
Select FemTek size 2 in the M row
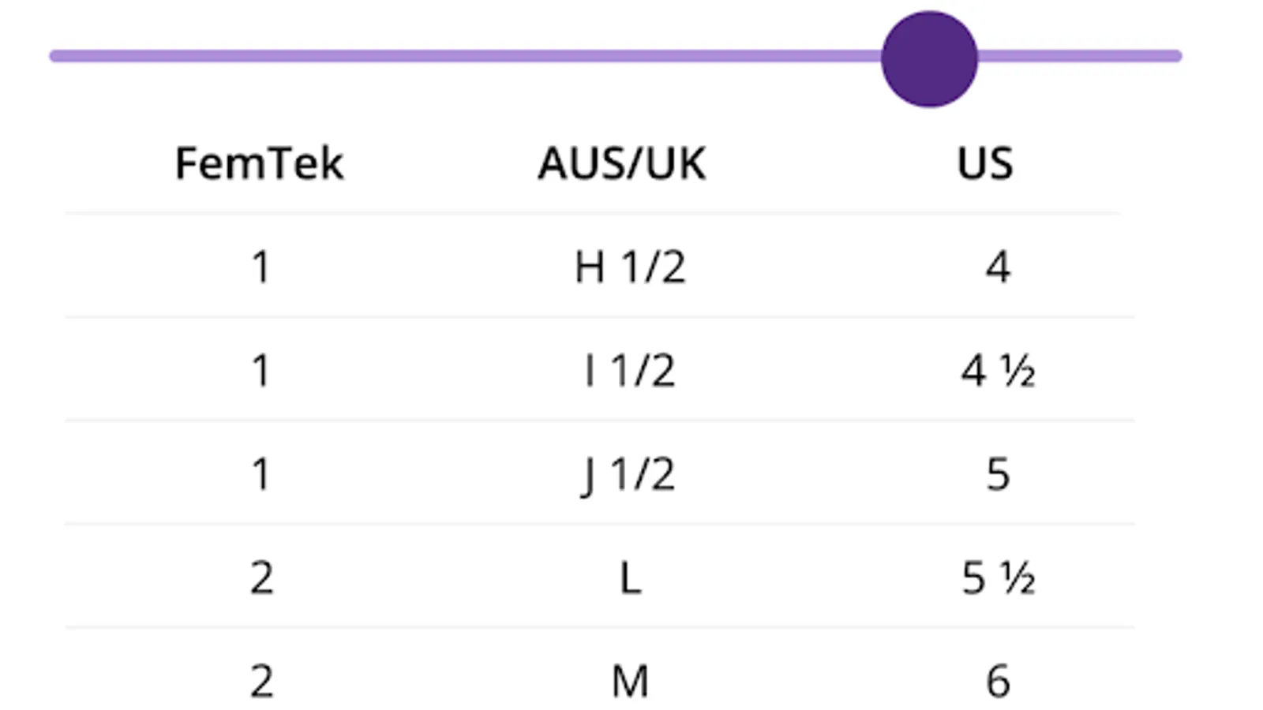(261, 681)
